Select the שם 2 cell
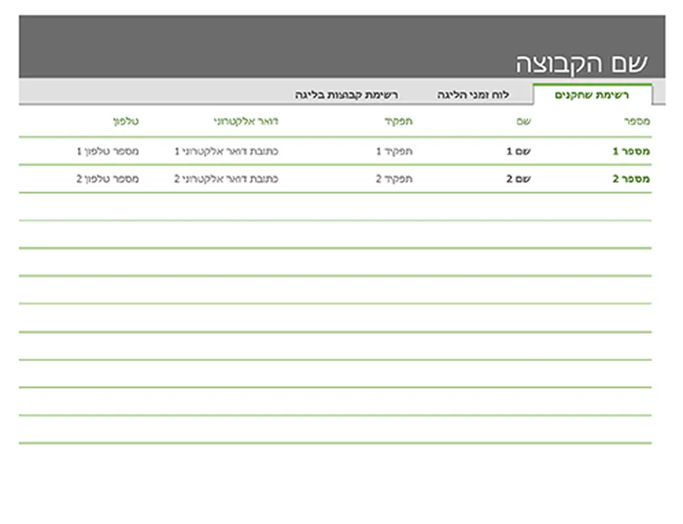The height and width of the screenshot is (524, 683). click(x=518, y=179)
